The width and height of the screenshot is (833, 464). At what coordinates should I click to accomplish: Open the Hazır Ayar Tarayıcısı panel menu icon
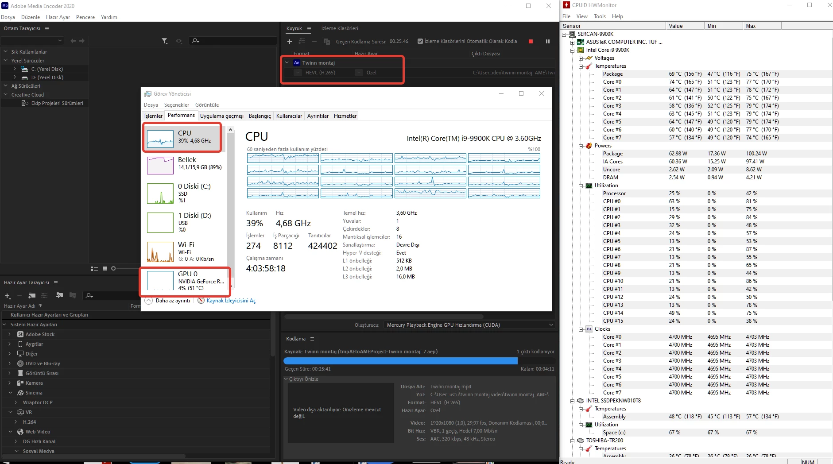tap(56, 282)
